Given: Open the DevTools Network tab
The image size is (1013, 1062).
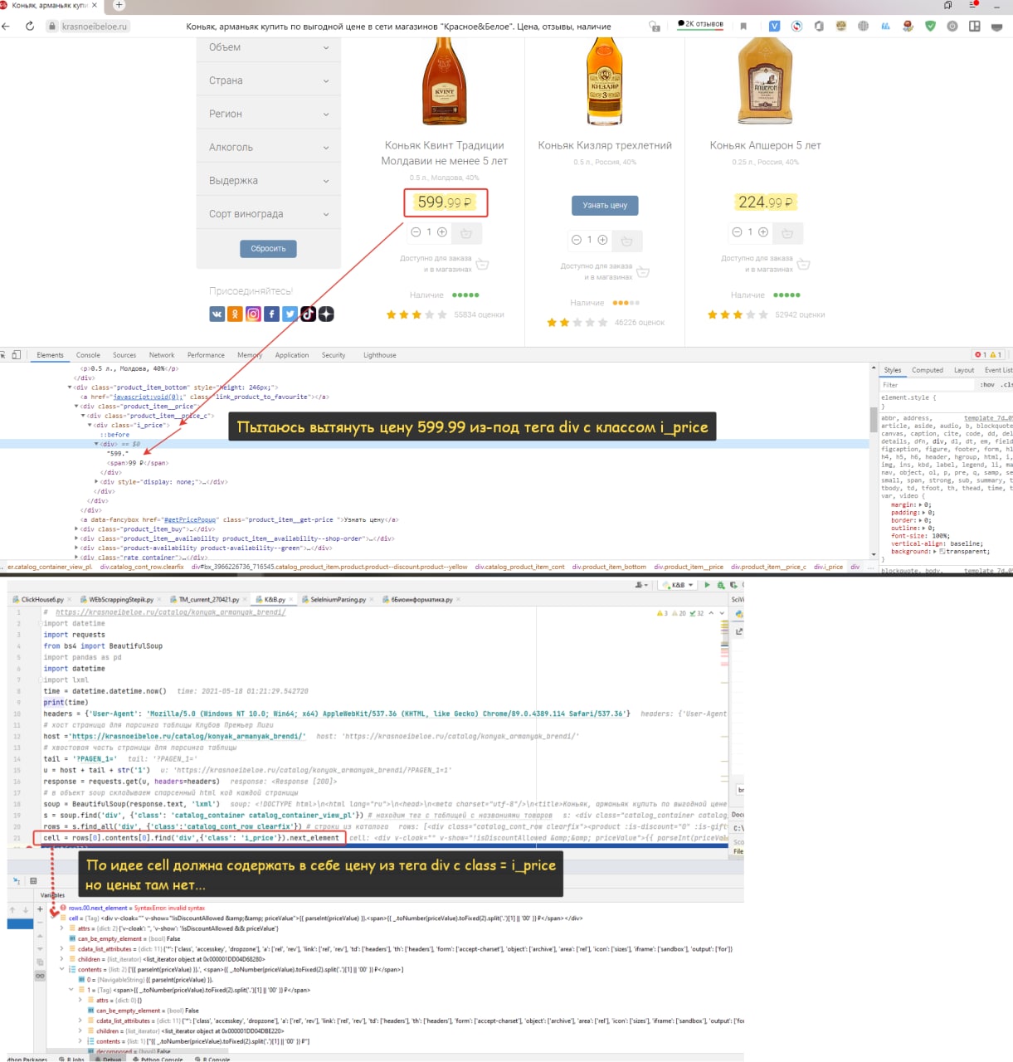Looking at the screenshot, I should 162,355.
